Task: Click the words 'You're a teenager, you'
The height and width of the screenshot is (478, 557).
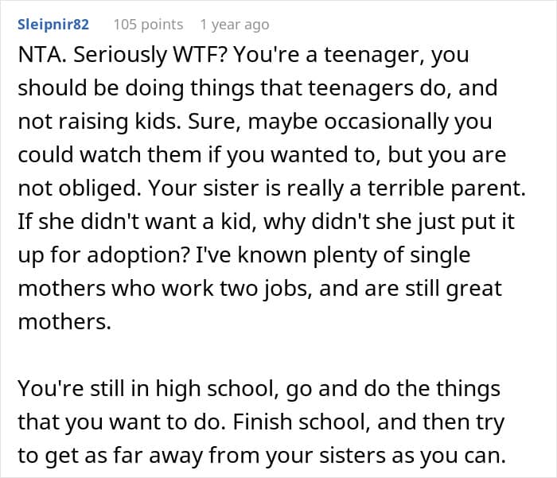Action: click(x=351, y=56)
